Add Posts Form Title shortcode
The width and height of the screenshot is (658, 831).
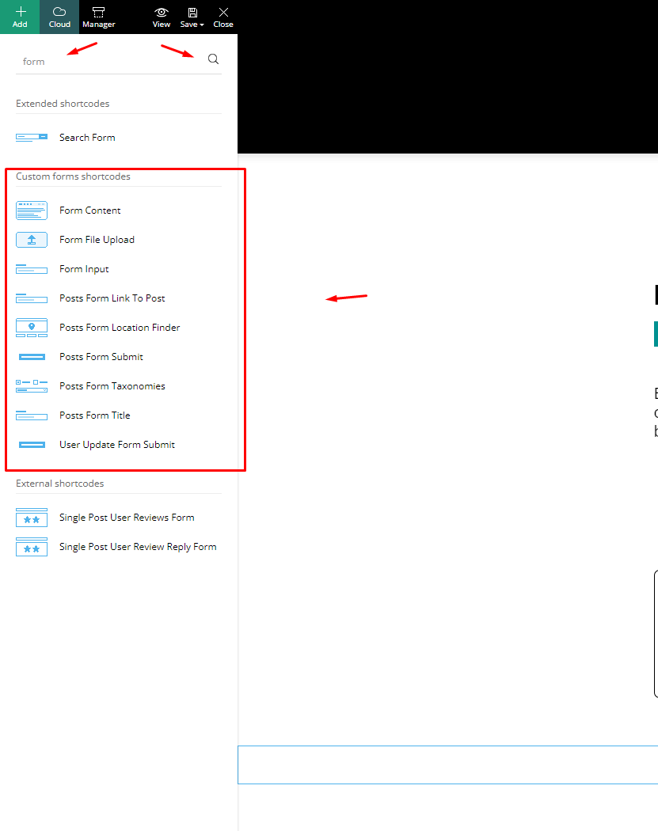click(94, 415)
